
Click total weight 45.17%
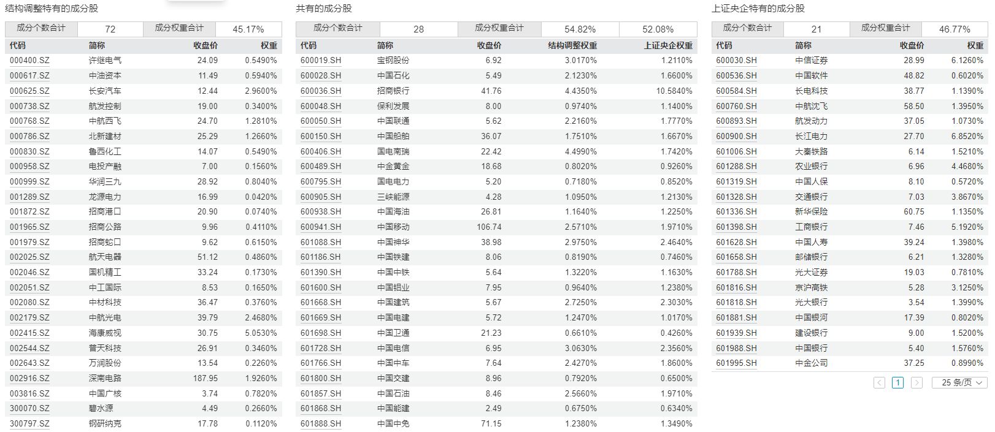point(248,29)
